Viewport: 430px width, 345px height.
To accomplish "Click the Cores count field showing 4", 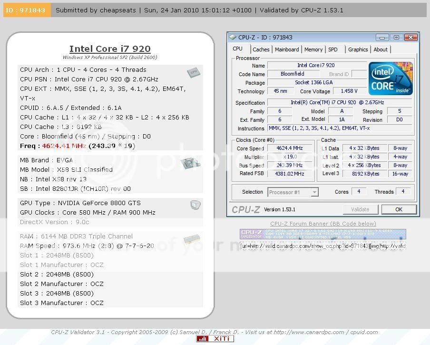I will (x=359, y=191).
